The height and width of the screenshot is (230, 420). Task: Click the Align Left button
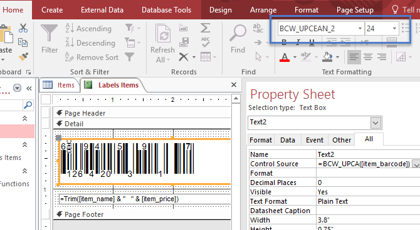pos(354,57)
